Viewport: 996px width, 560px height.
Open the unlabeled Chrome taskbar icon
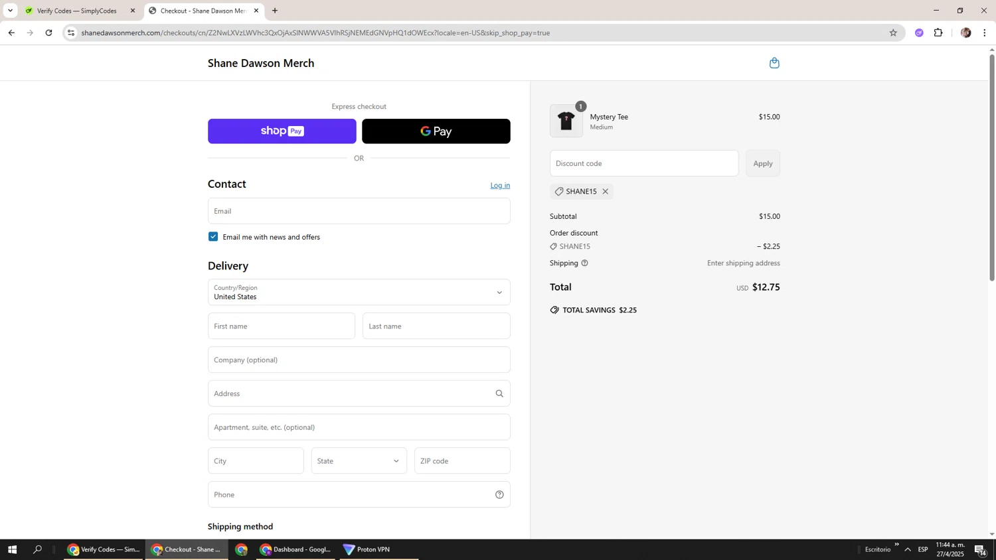click(x=241, y=549)
